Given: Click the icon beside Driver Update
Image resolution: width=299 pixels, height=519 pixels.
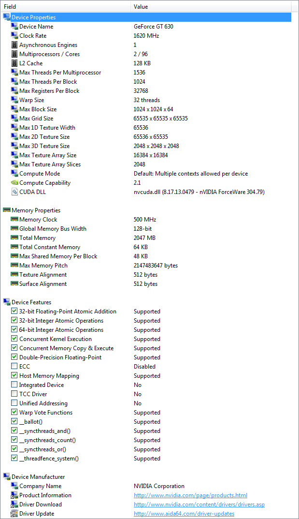Looking at the screenshot, I should point(14,514).
